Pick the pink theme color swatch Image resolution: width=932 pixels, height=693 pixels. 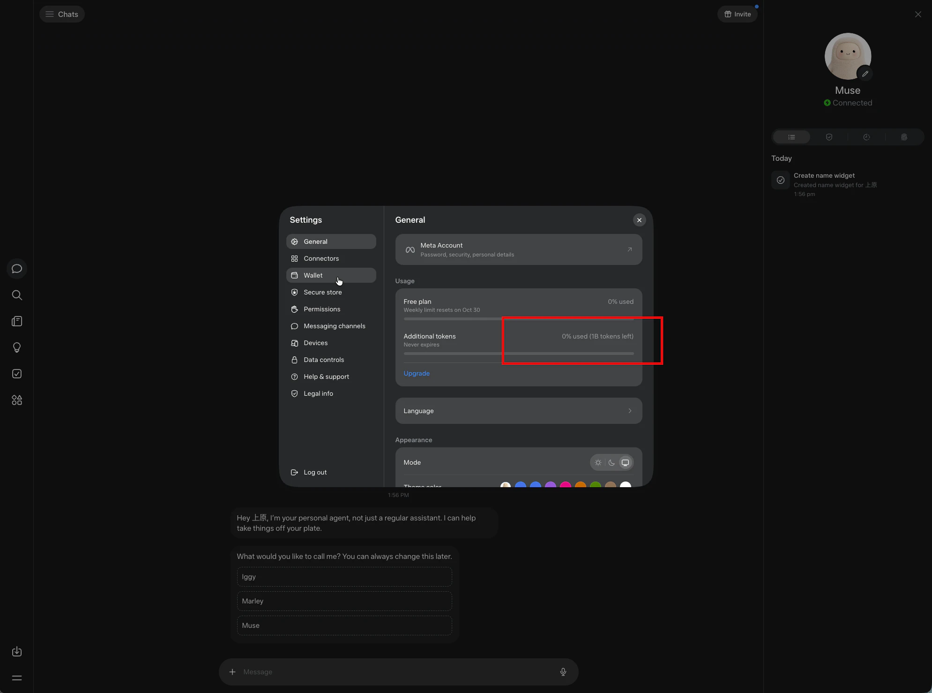566,485
